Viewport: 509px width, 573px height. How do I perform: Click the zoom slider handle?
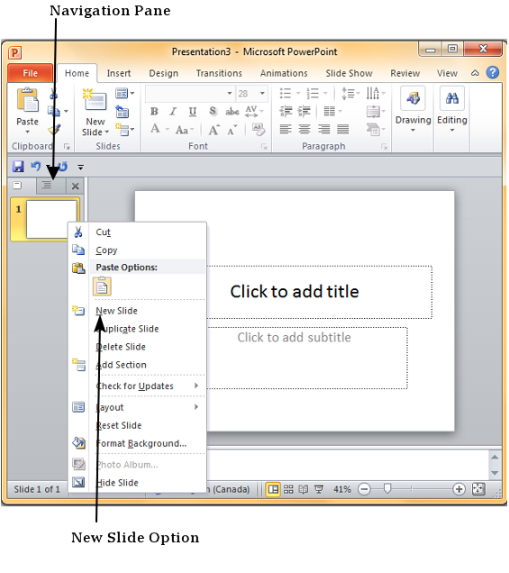387,488
